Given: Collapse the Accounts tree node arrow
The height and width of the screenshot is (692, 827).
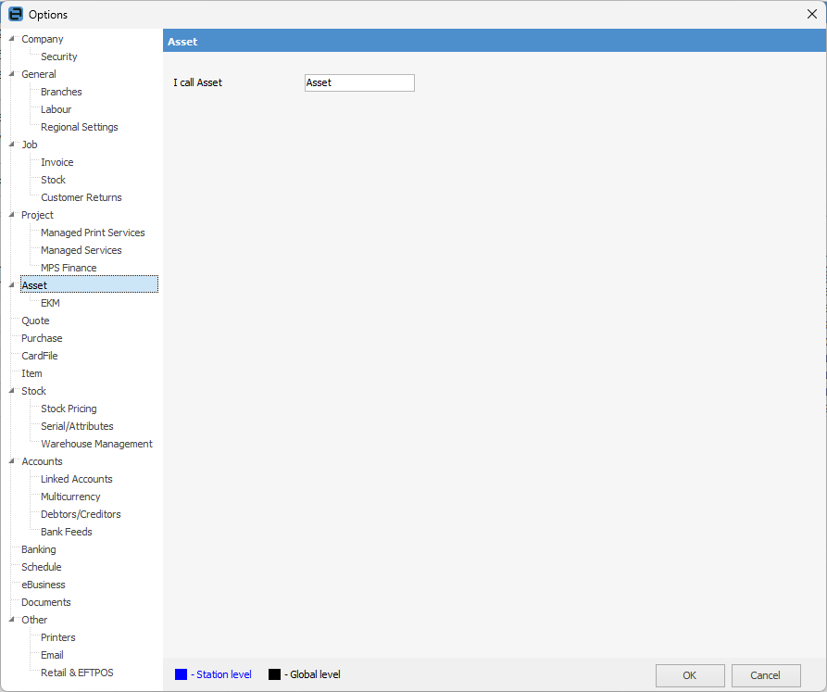Looking at the screenshot, I should click(12, 461).
